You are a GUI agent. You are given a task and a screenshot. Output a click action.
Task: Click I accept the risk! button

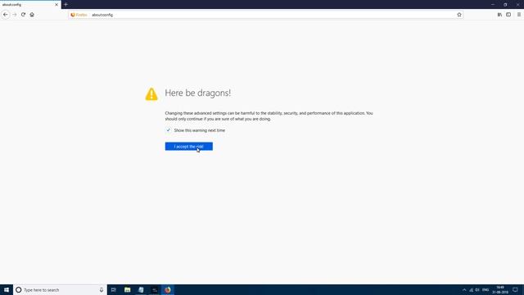(x=189, y=147)
